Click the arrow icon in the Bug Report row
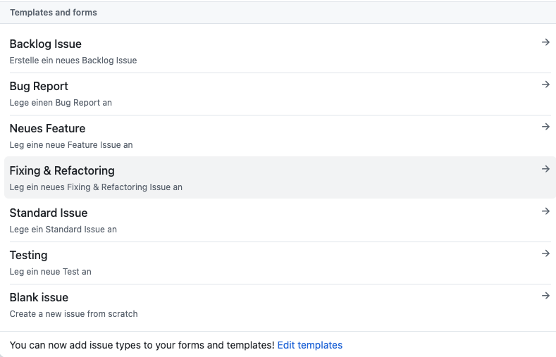This screenshot has width=556, height=357. click(545, 84)
